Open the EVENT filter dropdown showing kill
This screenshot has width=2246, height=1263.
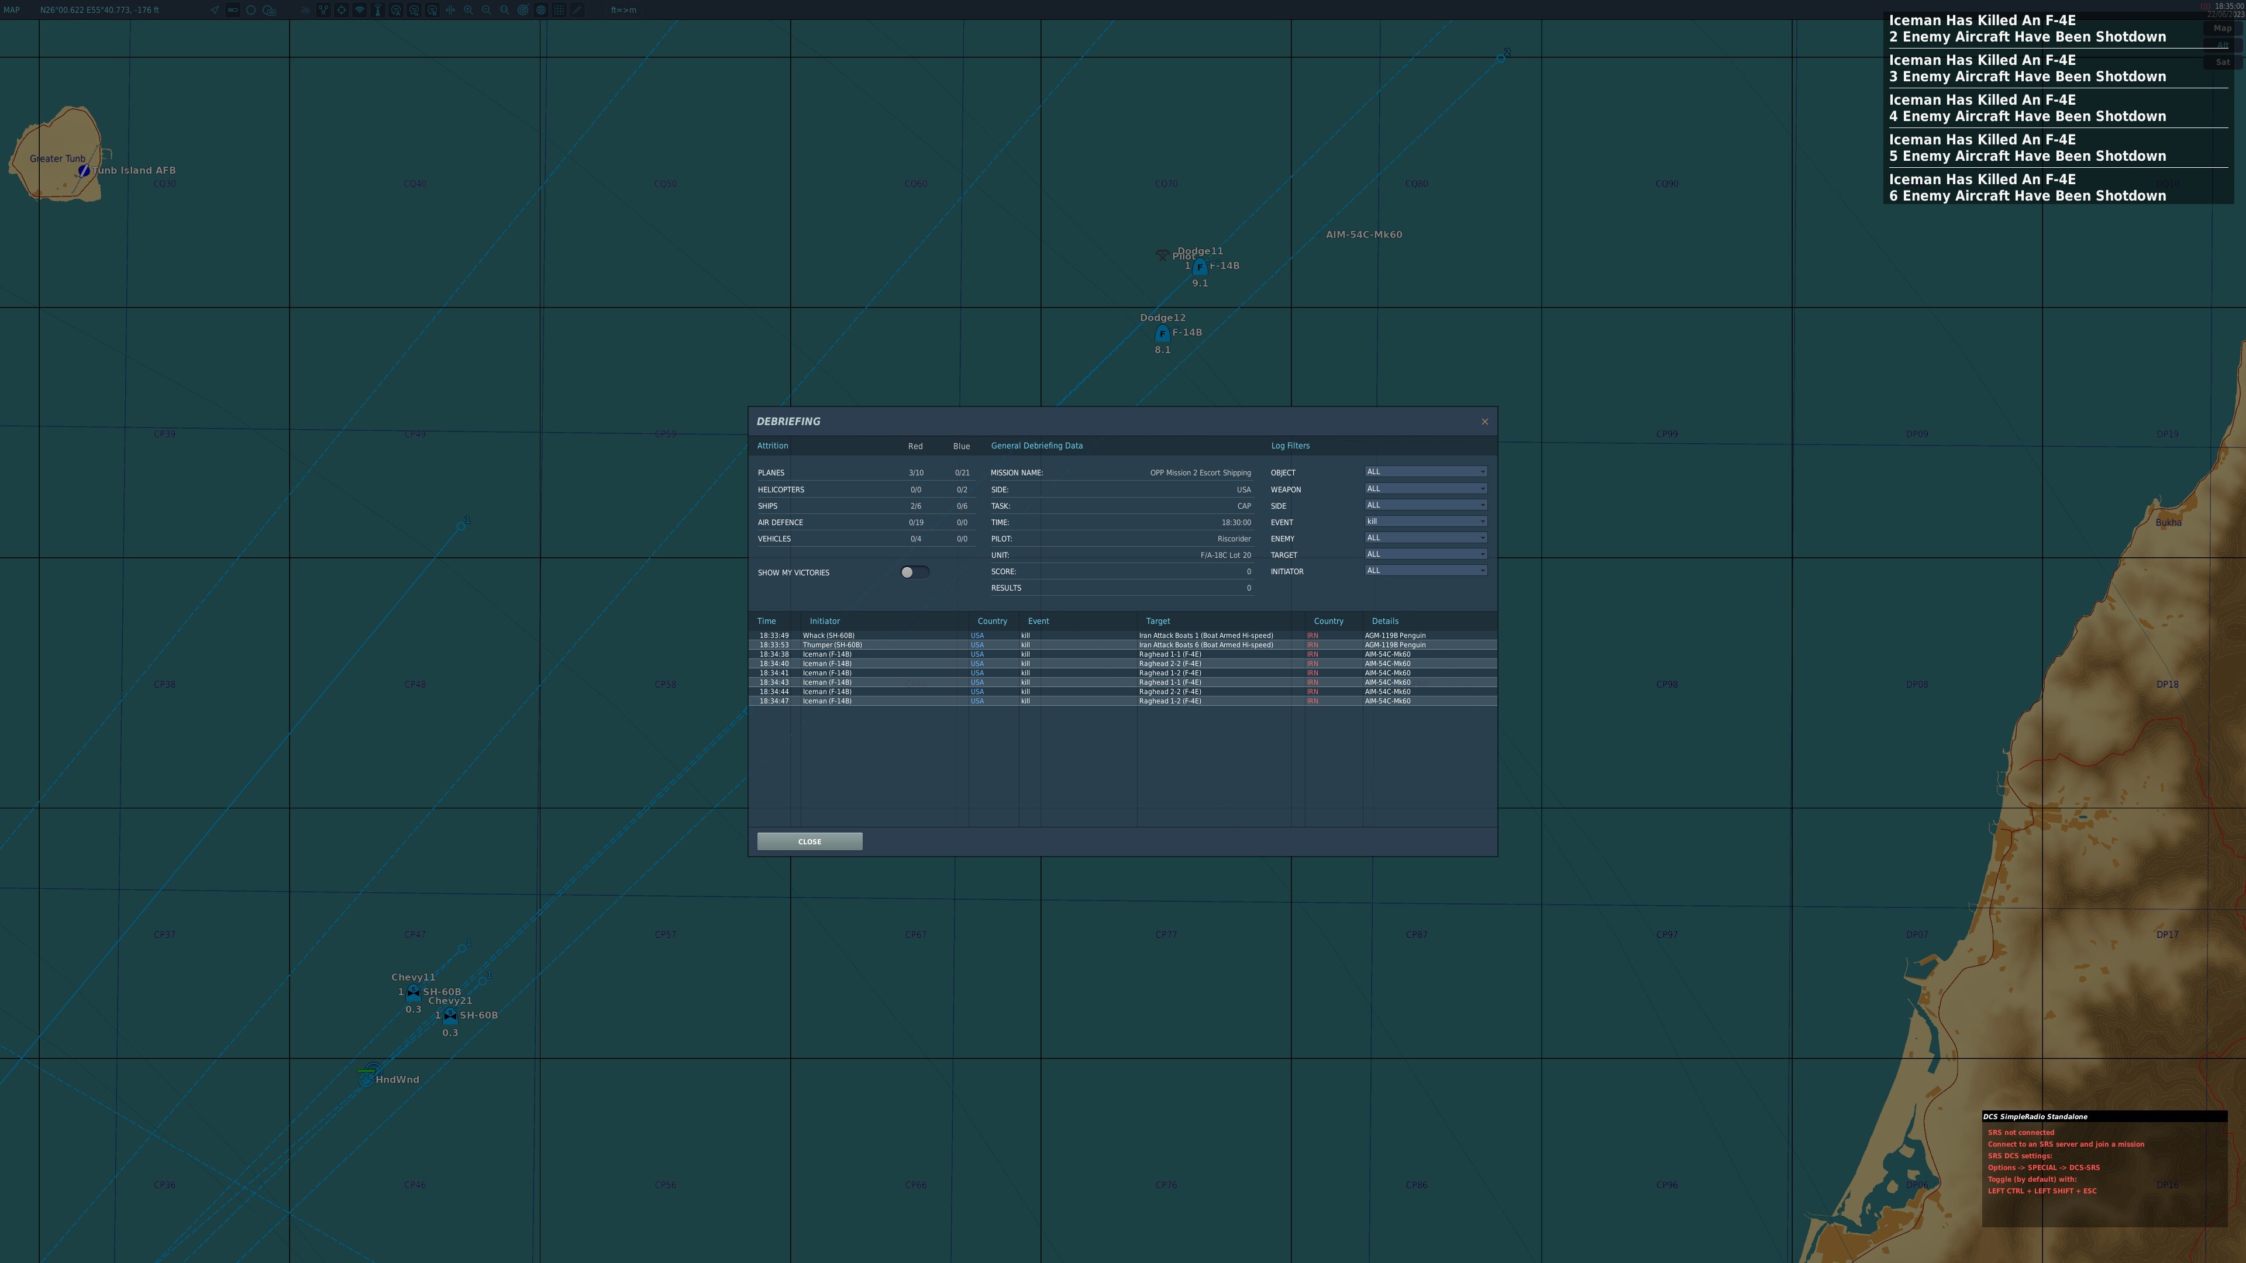(x=1425, y=521)
